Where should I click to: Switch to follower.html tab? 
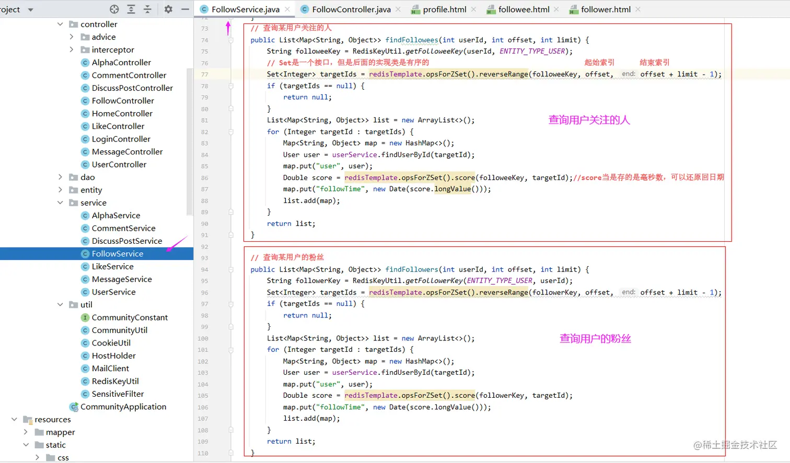click(606, 9)
